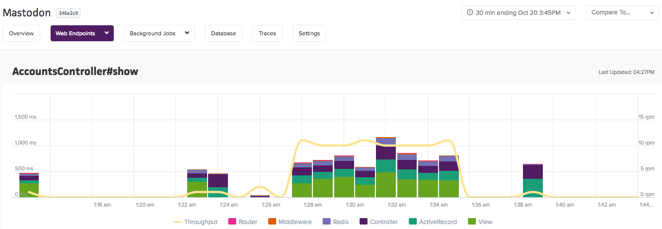Open the Settings page

click(309, 33)
